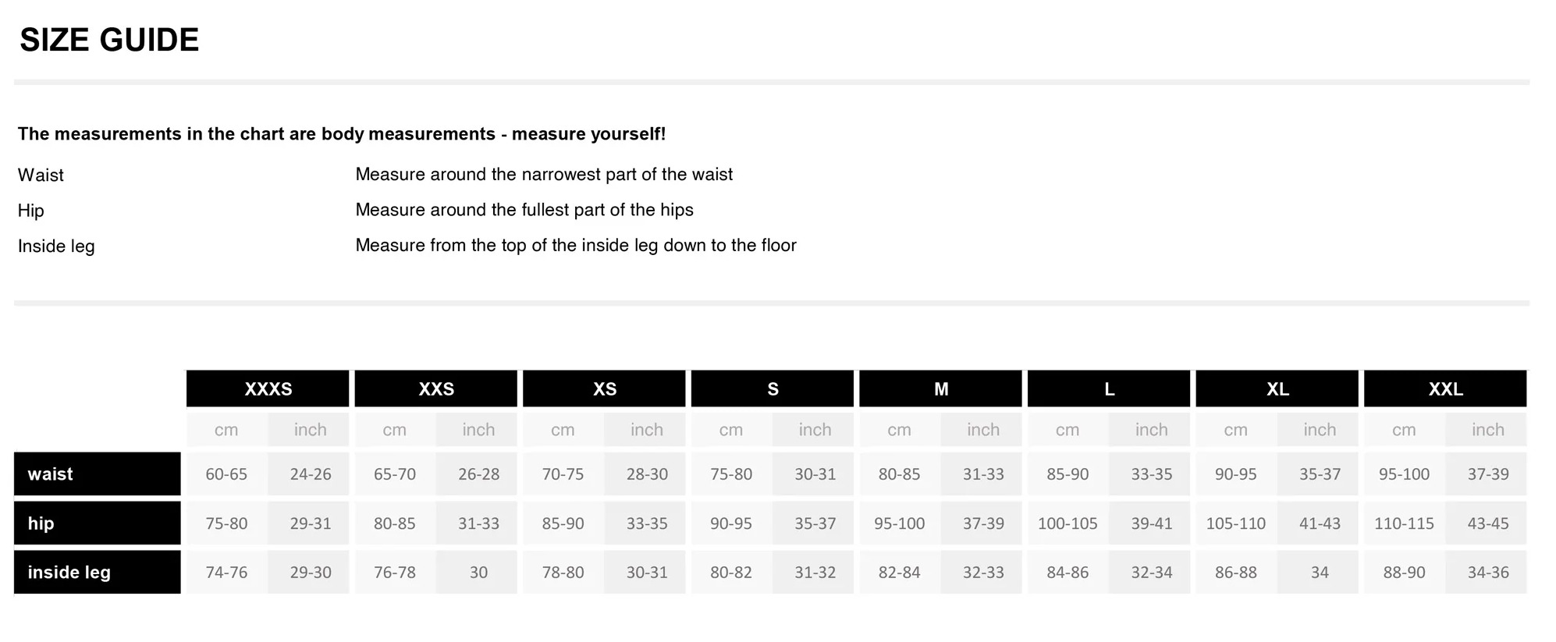Click the XXXS size header
This screenshot has width=1556, height=642.
coord(268,388)
